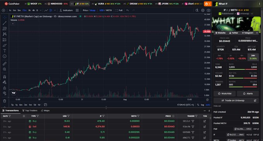Hide all drawings with eye icon
This screenshot has width=263, height=141.
[5, 93]
